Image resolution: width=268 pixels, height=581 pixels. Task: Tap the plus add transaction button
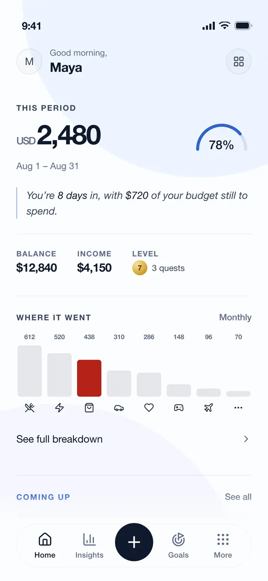134,542
